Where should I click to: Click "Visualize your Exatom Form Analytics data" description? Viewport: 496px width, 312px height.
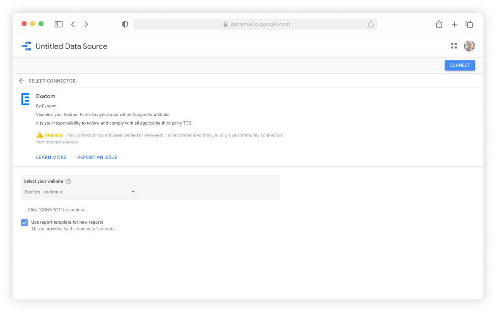point(103,115)
